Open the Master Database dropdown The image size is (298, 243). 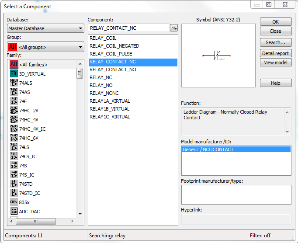(x=45, y=28)
